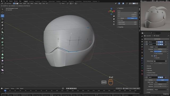This screenshot has width=170, height=96.
Task: Expand the Normals subpanel
Action: pyautogui.click(x=149, y=66)
